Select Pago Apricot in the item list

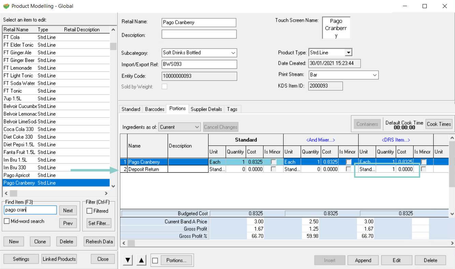[x=17, y=175]
